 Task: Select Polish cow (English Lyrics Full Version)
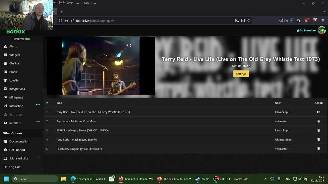79,149
